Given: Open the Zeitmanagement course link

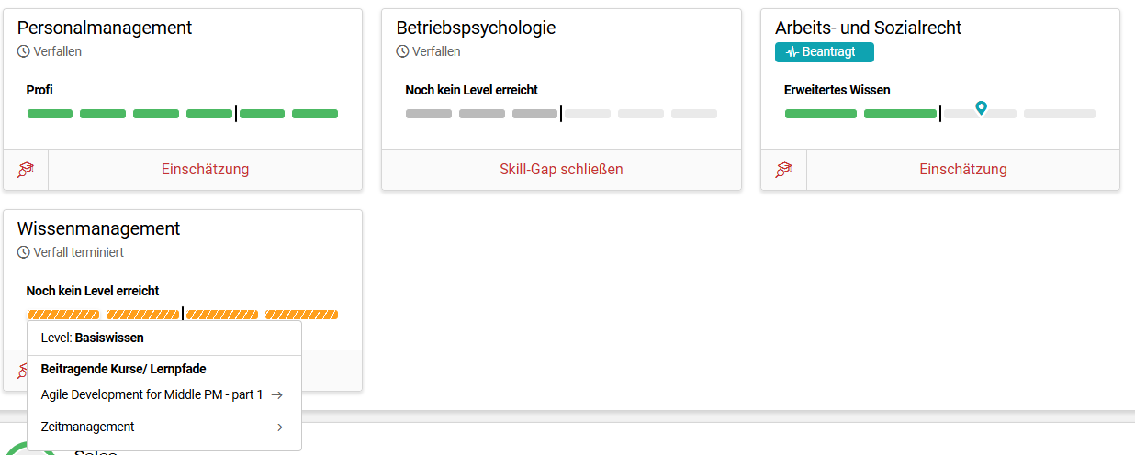Looking at the screenshot, I should point(88,427).
